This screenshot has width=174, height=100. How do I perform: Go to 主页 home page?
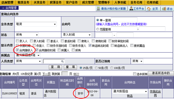pyautogui.click(x=153, y=9)
